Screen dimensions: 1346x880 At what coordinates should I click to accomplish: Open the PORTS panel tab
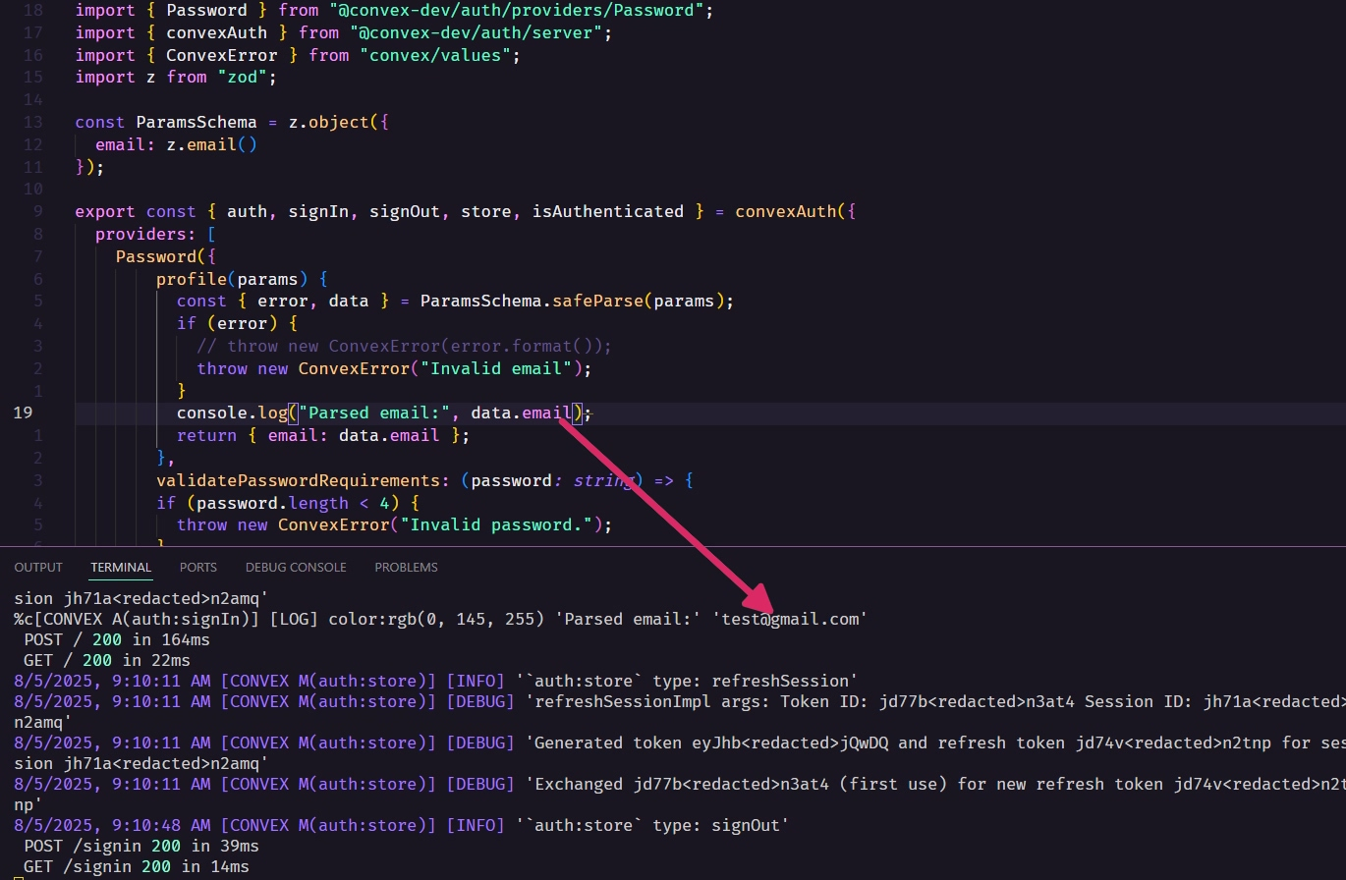[x=198, y=568]
